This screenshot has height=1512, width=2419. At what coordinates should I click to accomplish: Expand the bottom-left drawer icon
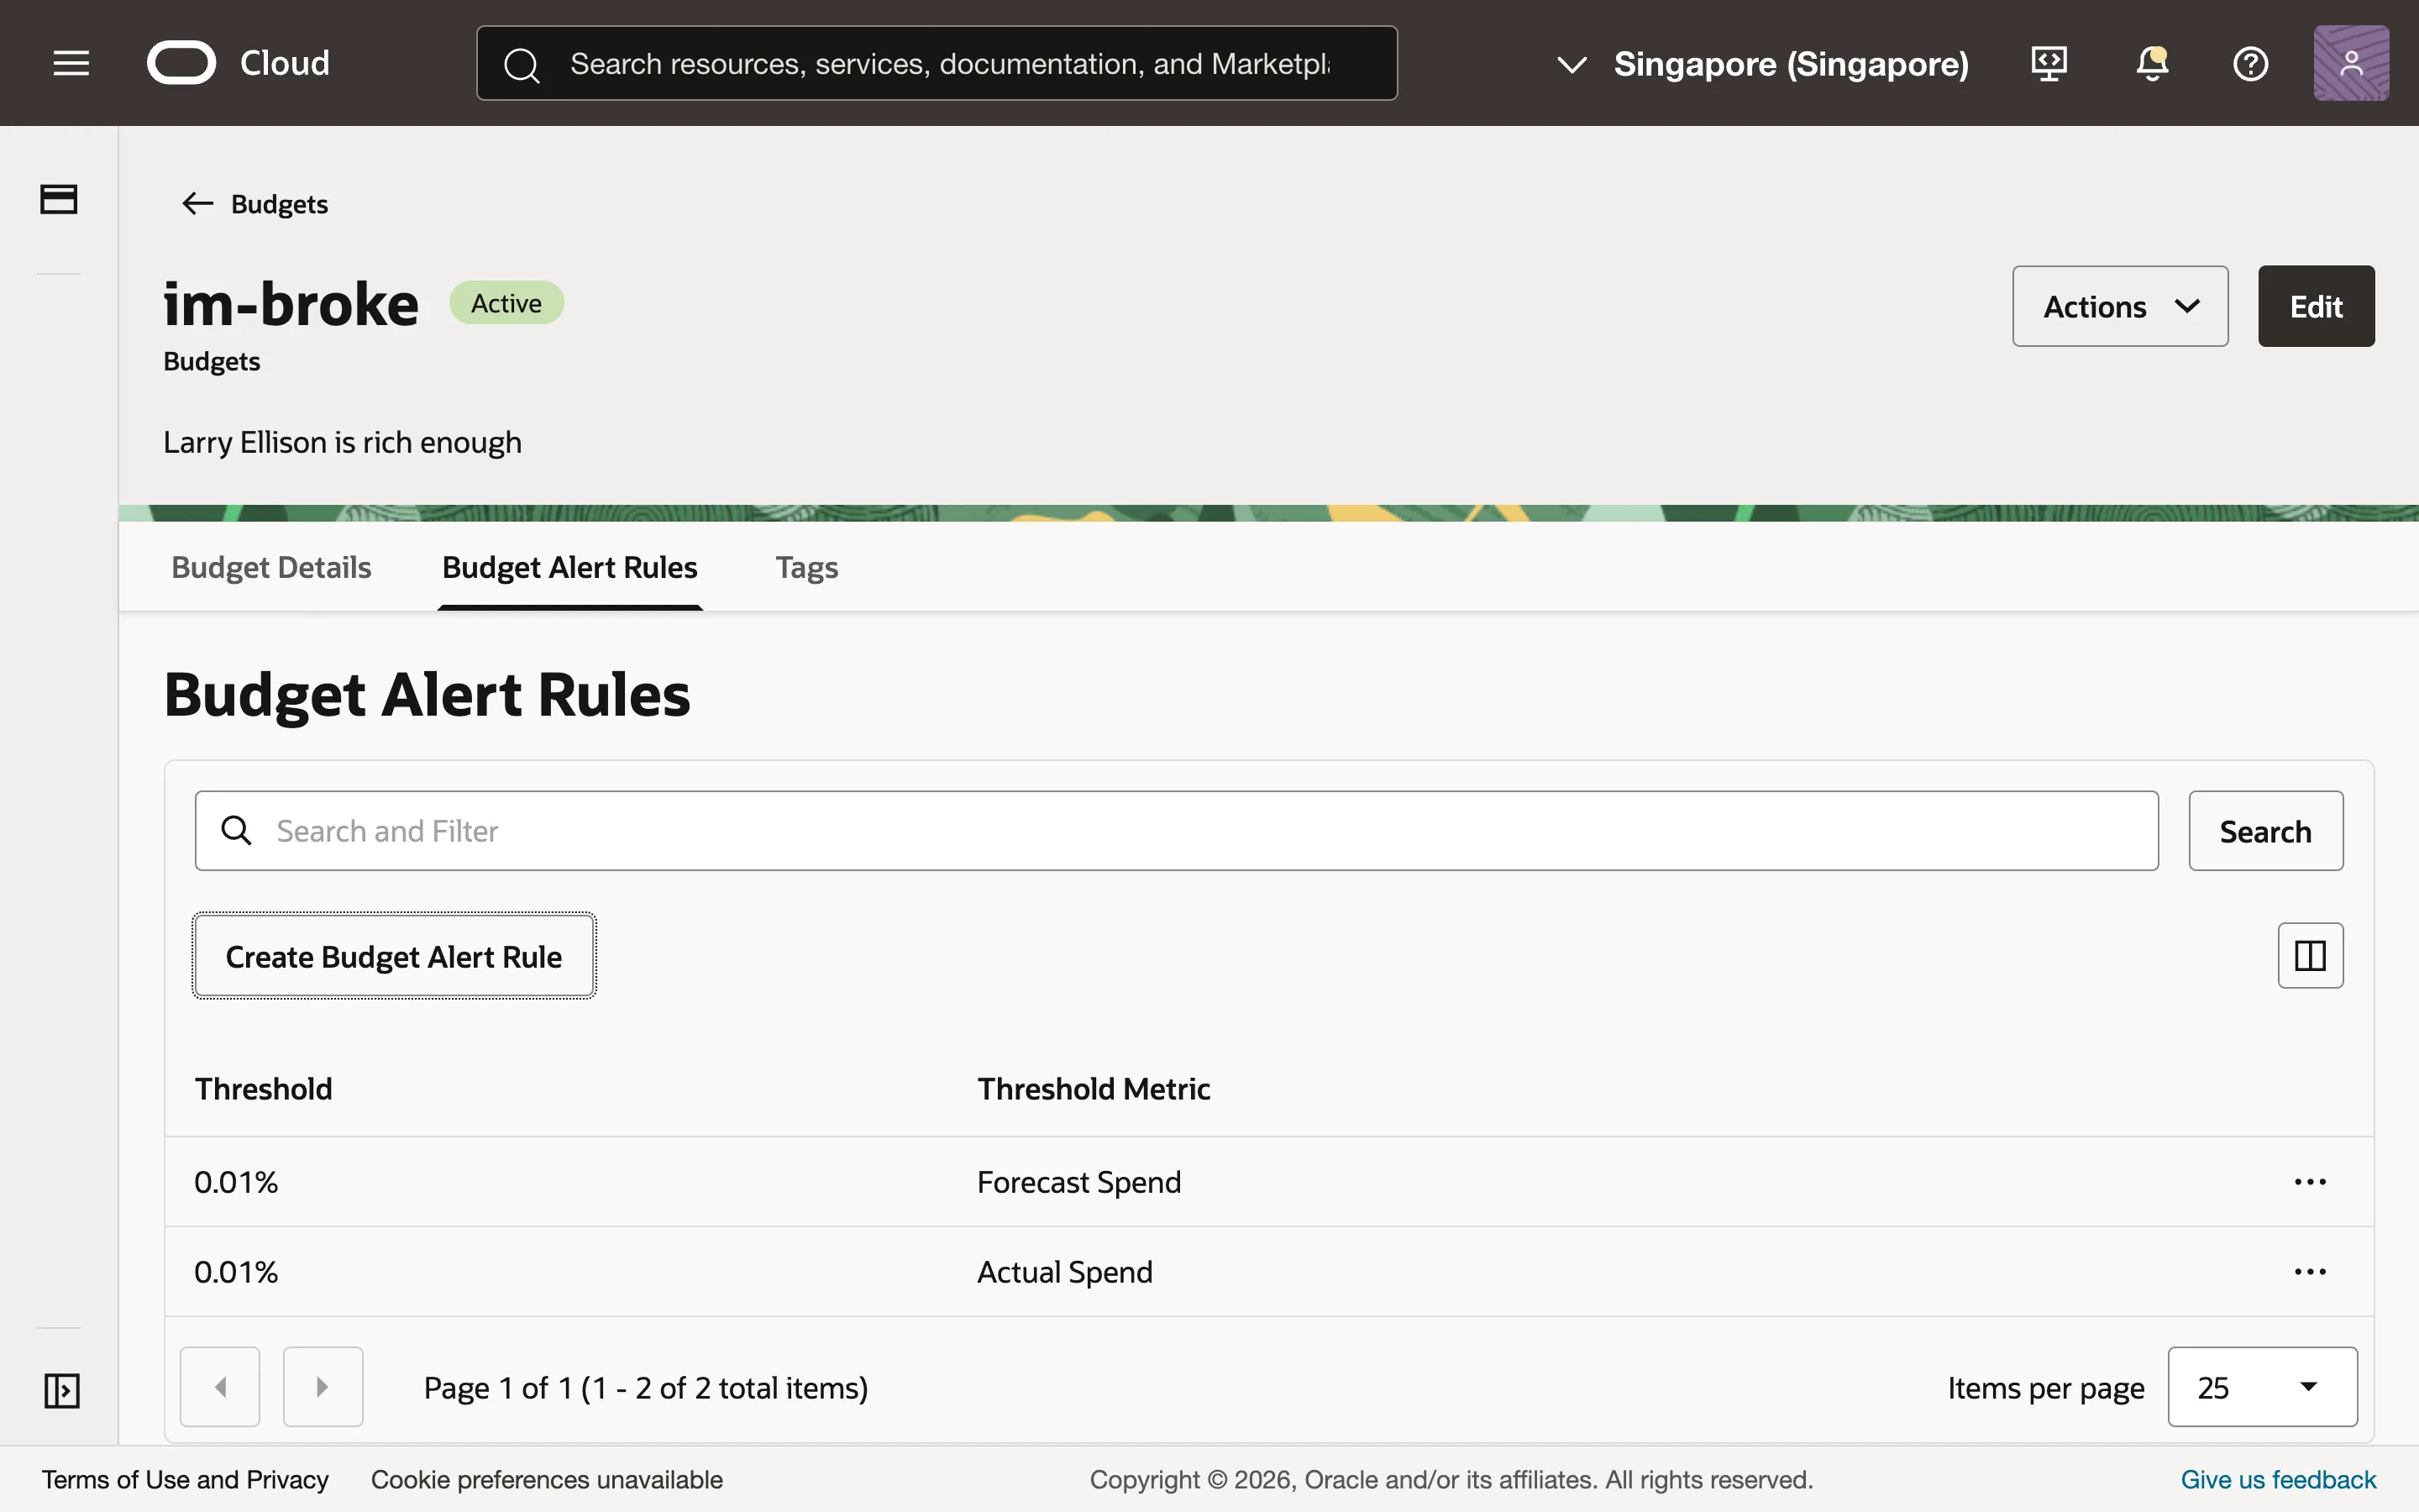[61, 1390]
